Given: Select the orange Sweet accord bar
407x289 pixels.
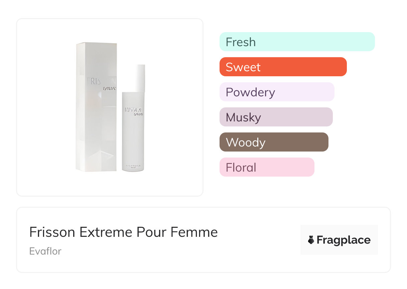Looking at the screenshot, I should click(x=283, y=67).
